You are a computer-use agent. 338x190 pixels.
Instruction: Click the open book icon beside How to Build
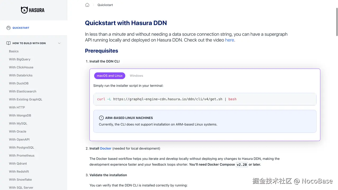click(x=8, y=43)
